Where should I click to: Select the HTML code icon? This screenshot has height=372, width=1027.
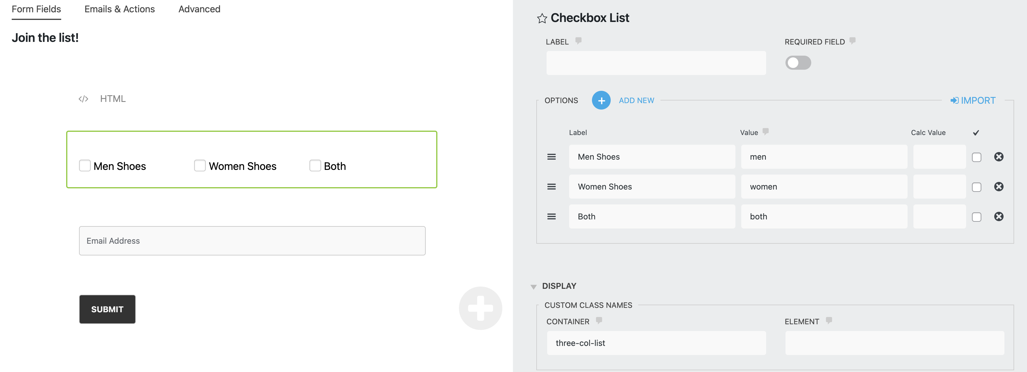point(83,98)
